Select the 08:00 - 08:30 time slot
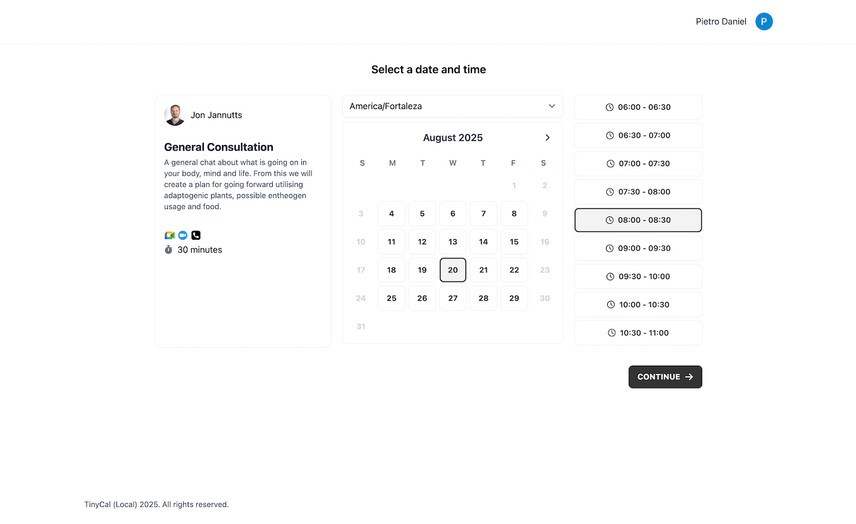 638,220
